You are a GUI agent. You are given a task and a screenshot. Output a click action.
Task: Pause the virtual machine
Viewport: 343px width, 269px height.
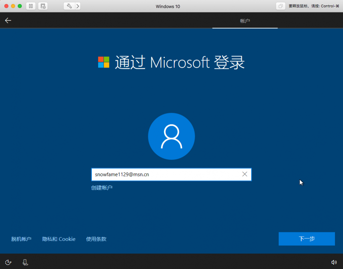(31, 6)
